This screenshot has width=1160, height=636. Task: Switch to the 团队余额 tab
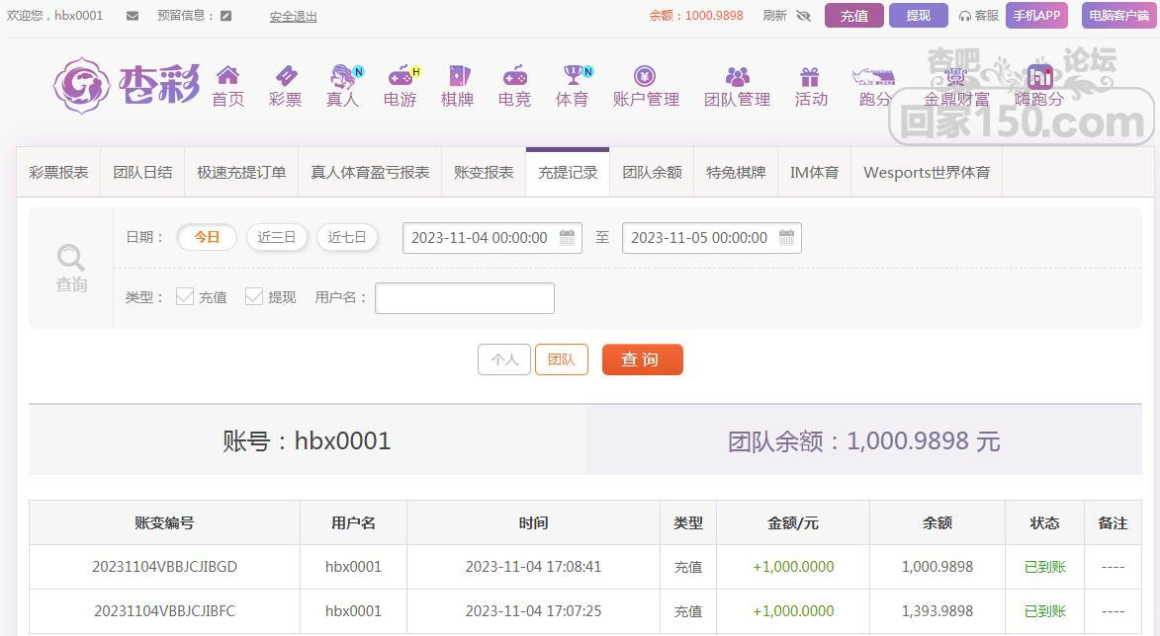point(652,172)
